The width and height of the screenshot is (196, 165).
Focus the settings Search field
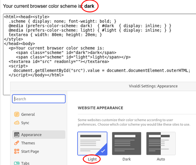pyautogui.click(x=39, y=99)
